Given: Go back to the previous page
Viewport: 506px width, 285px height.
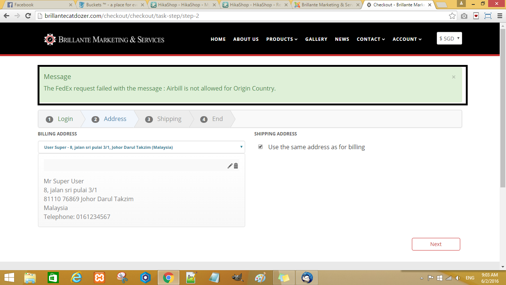Looking at the screenshot, I should pyautogui.click(x=7, y=16).
